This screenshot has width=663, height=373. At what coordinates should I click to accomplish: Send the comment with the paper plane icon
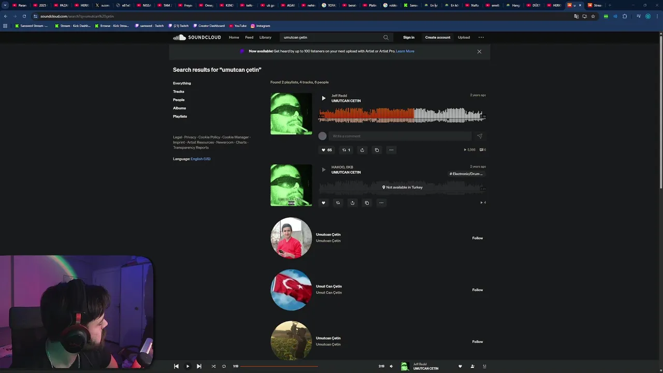tap(480, 136)
